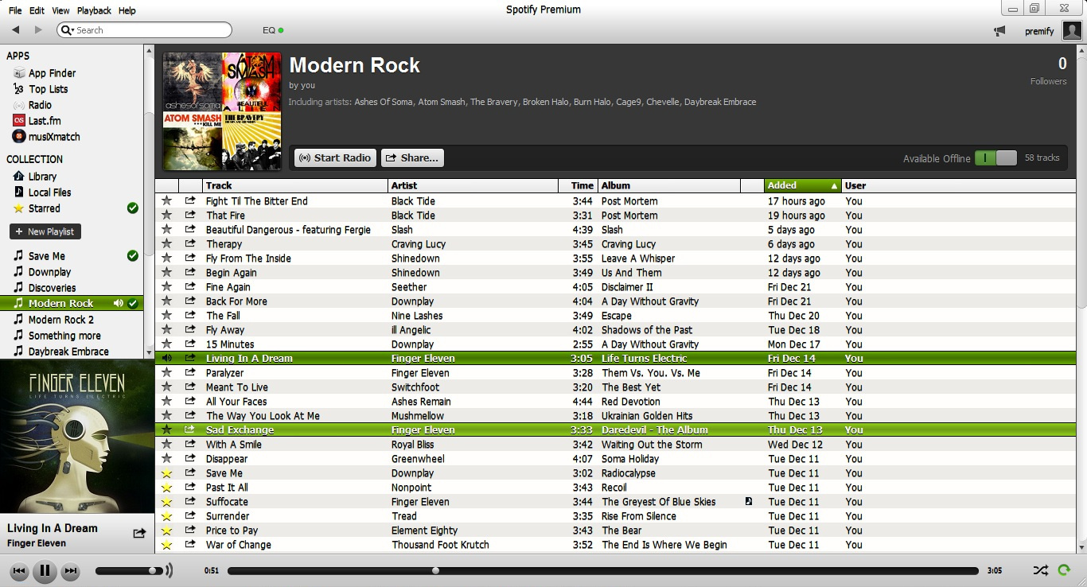Image resolution: width=1087 pixels, height=587 pixels.
Task: Open artist link Ashes Of Soma
Action: tap(384, 102)
